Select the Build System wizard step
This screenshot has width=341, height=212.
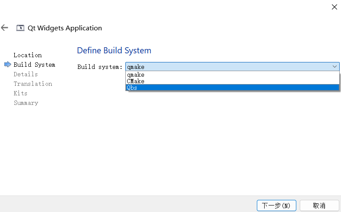(34, 65)
